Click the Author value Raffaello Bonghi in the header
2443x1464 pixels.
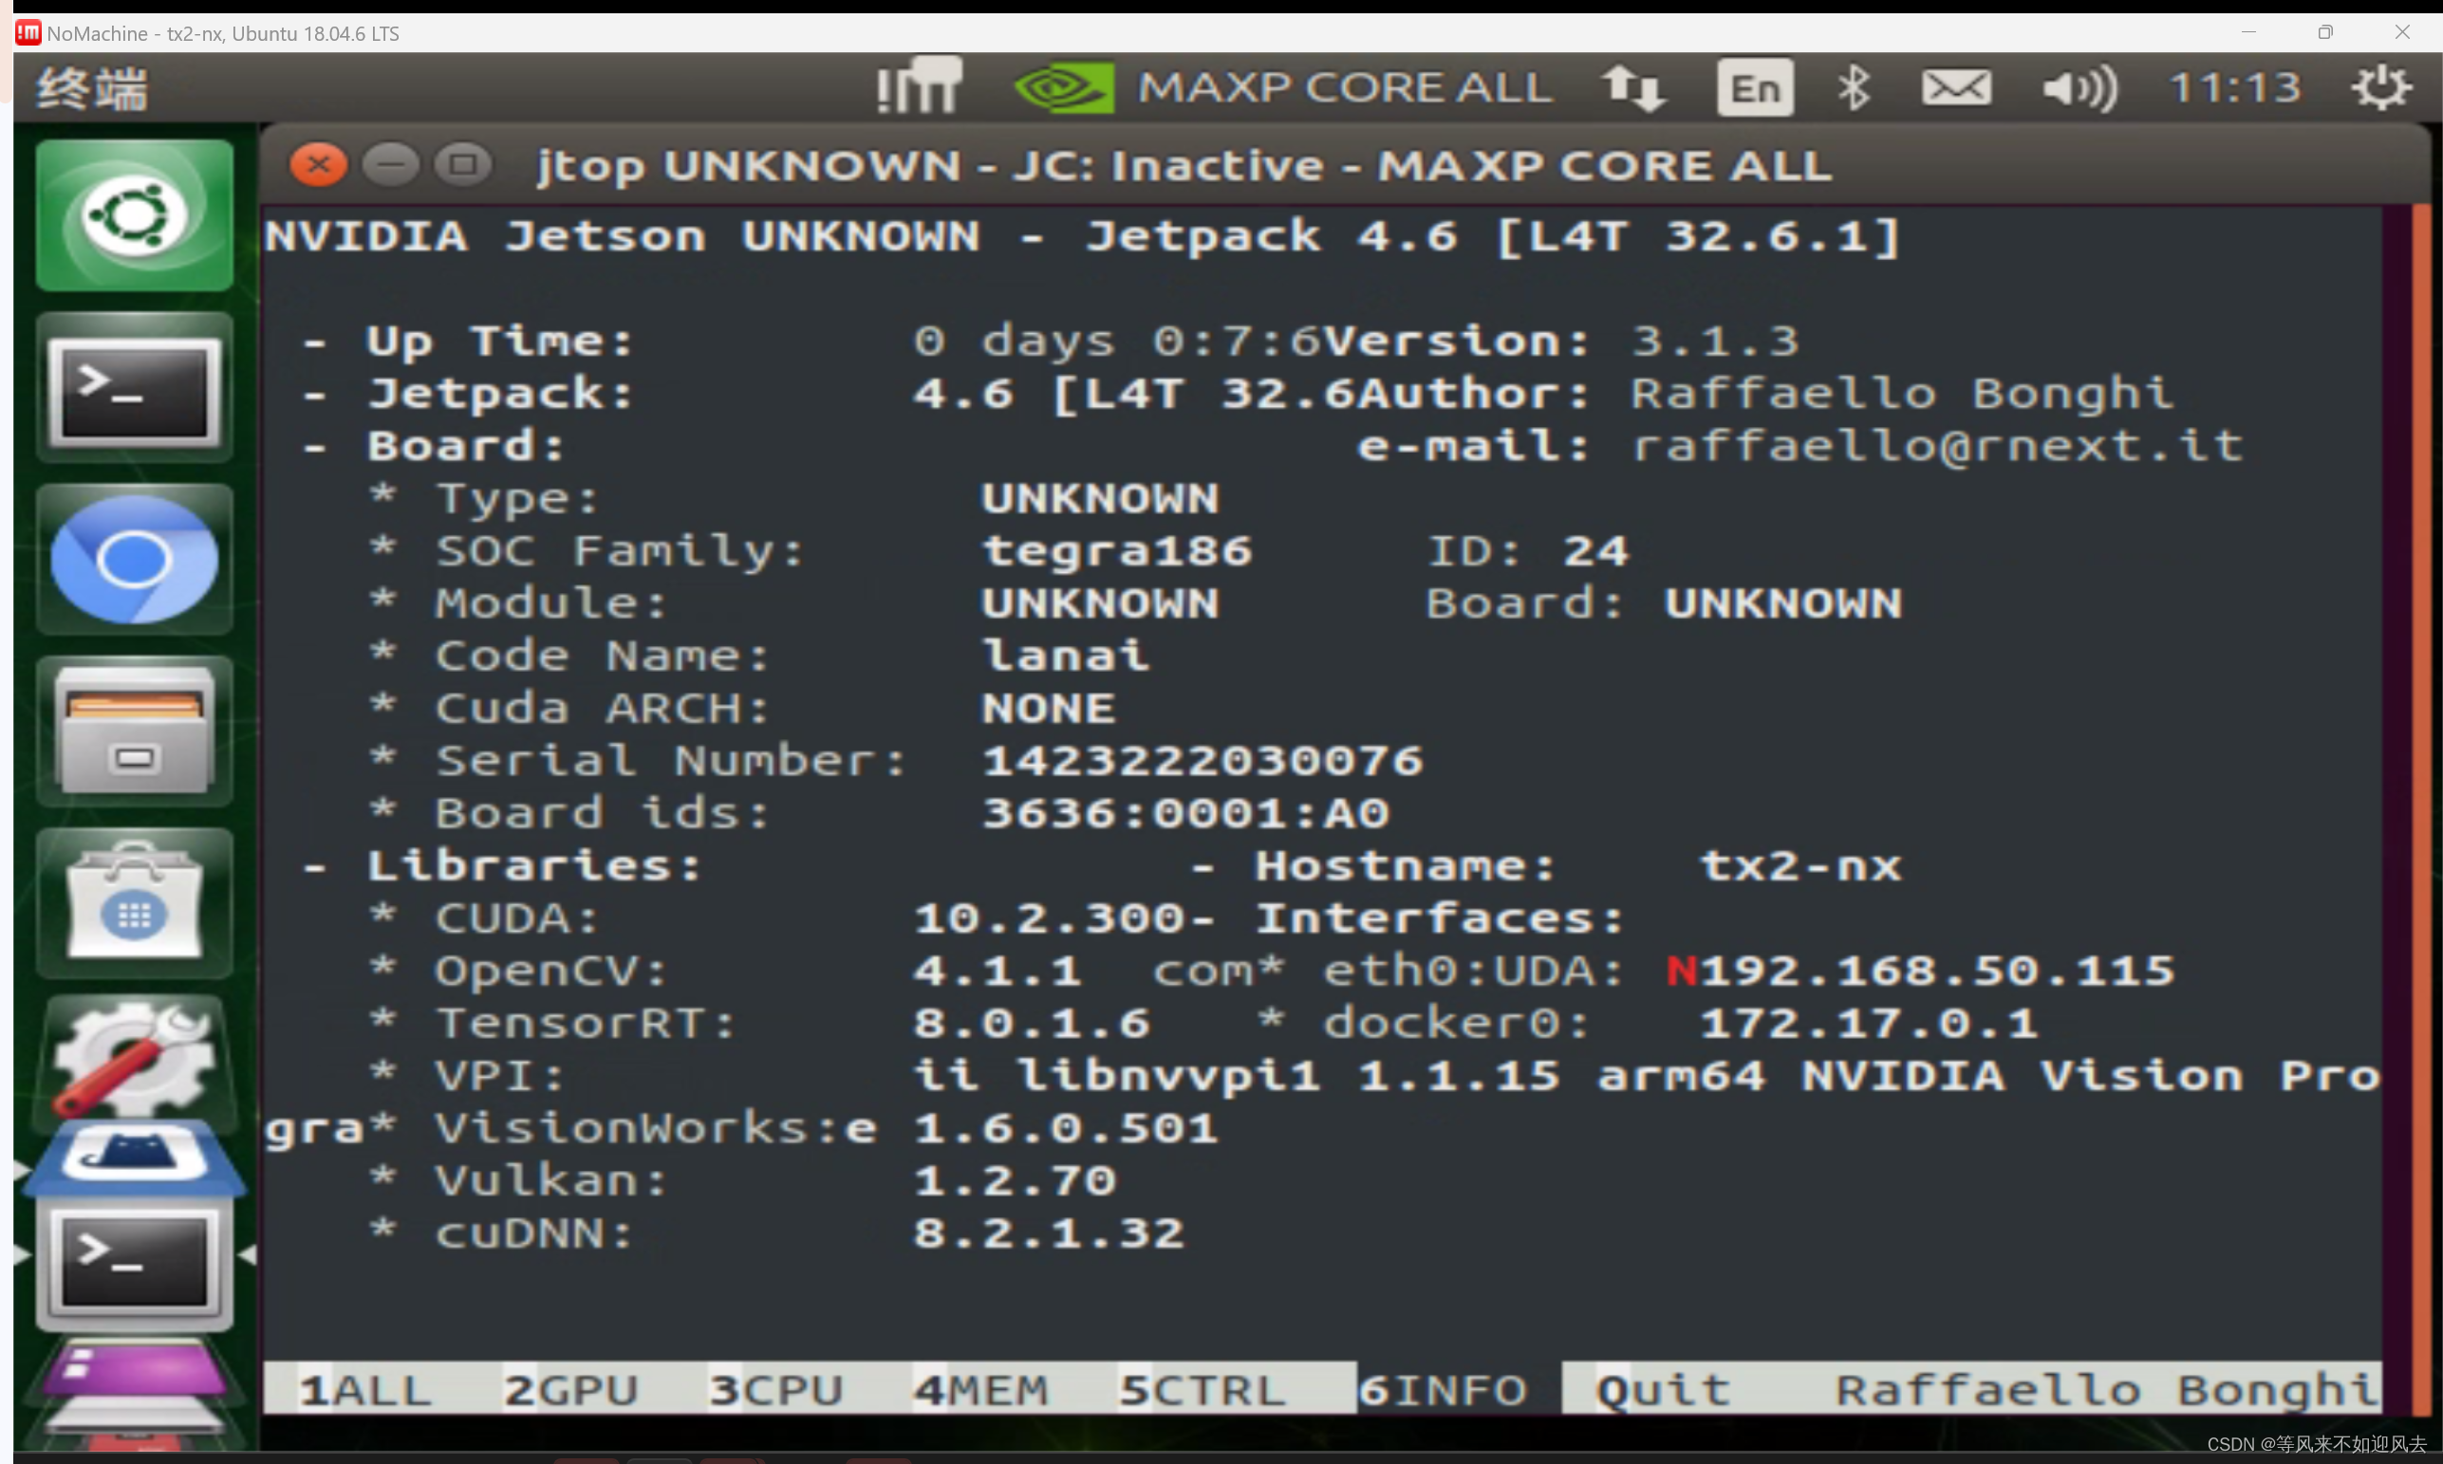[x=1902, y=393]
